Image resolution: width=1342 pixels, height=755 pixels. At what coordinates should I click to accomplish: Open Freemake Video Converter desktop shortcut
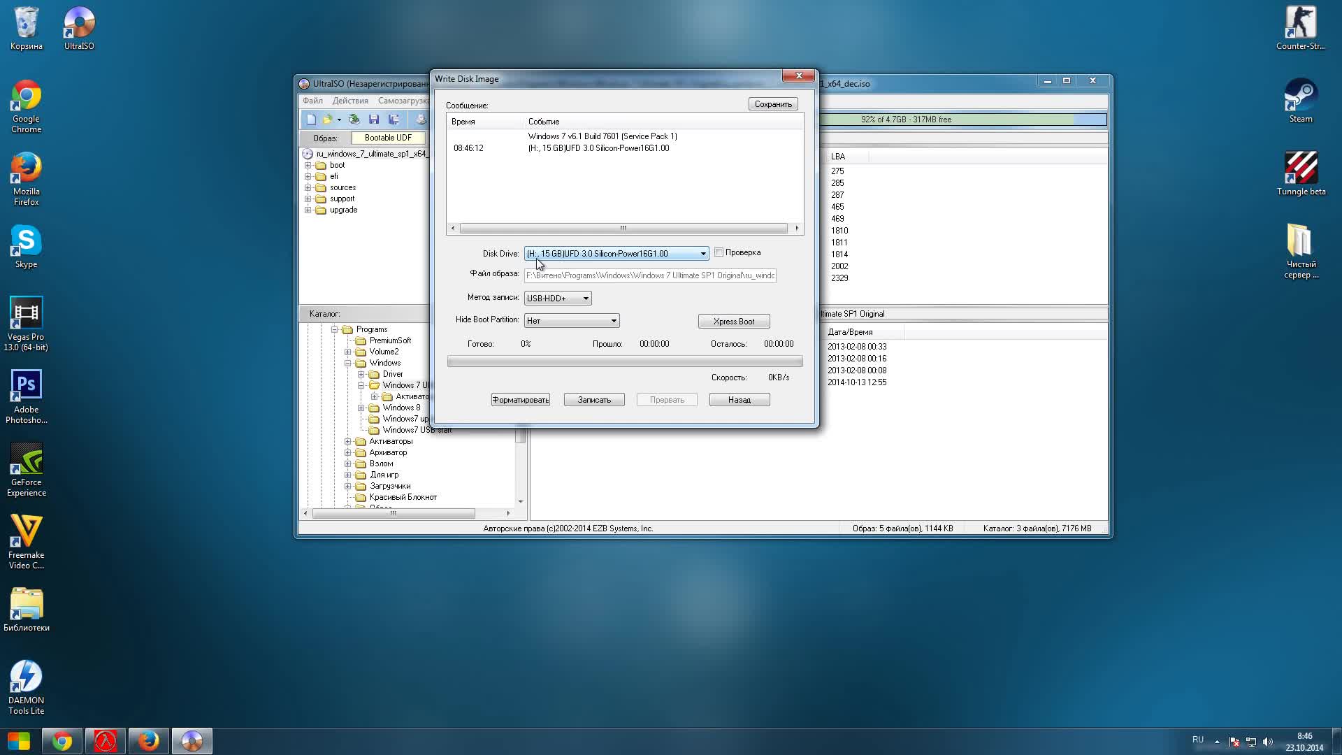pyautogui.click(x=26, y=542)
